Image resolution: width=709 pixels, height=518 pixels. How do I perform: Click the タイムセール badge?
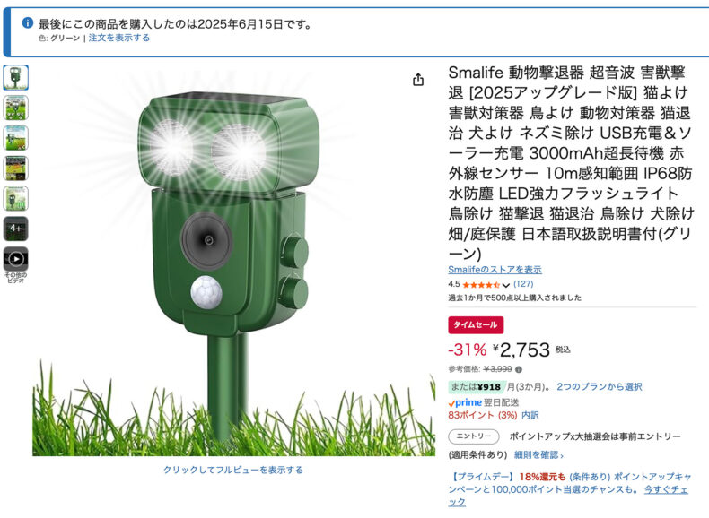(x=476, y=324)
